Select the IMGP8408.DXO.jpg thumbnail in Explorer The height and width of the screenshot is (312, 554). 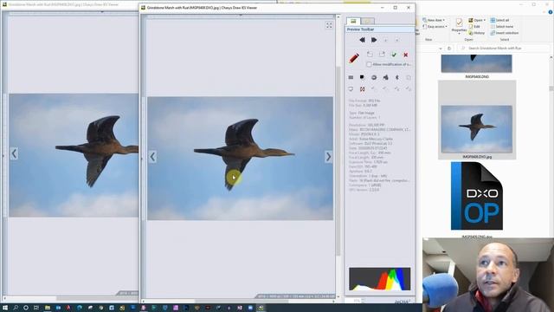tap(477, 120)
